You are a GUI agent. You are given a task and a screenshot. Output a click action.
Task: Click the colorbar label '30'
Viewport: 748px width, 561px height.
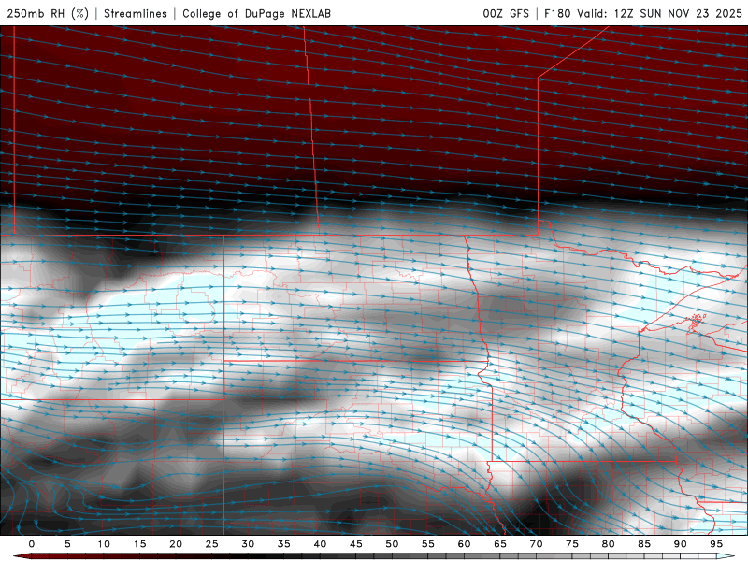pyautogui.click(x=248, y=544)
